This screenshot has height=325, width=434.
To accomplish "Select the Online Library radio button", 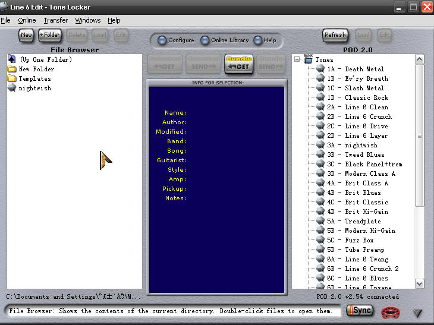I will click(205, 40).
